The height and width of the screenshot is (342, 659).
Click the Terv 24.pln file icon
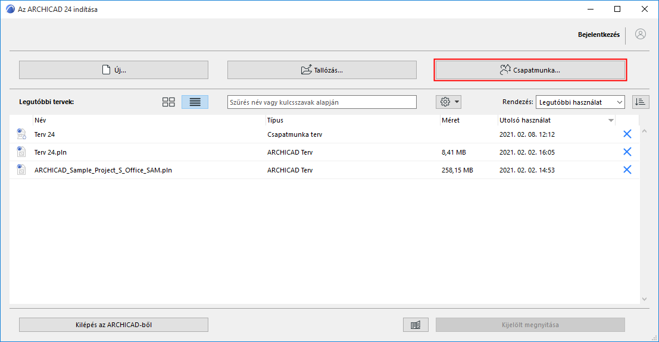coord(21,152)
